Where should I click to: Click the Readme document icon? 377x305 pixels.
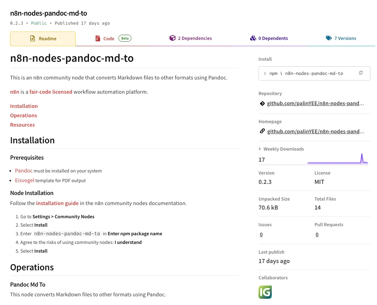click(33, 39)
